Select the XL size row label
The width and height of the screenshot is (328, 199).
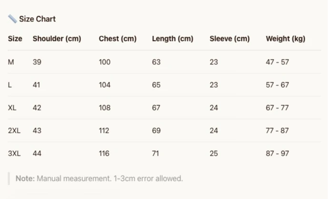pos(12,108)
